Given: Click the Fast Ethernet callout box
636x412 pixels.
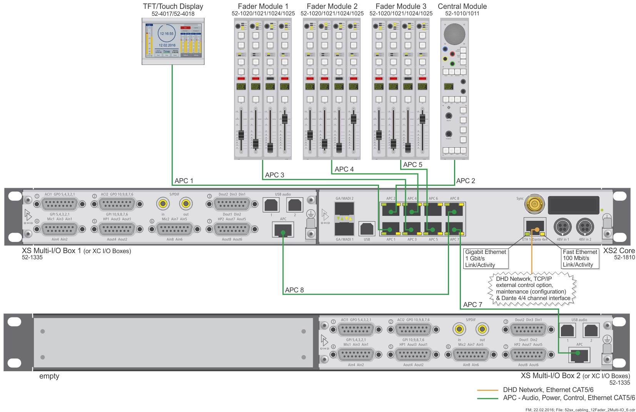Looking at the screenshot, I should click(x=580, y=259).
